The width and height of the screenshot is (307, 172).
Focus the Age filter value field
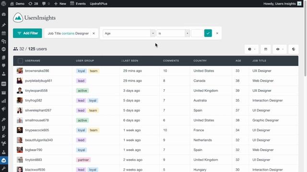coord(197,33)
